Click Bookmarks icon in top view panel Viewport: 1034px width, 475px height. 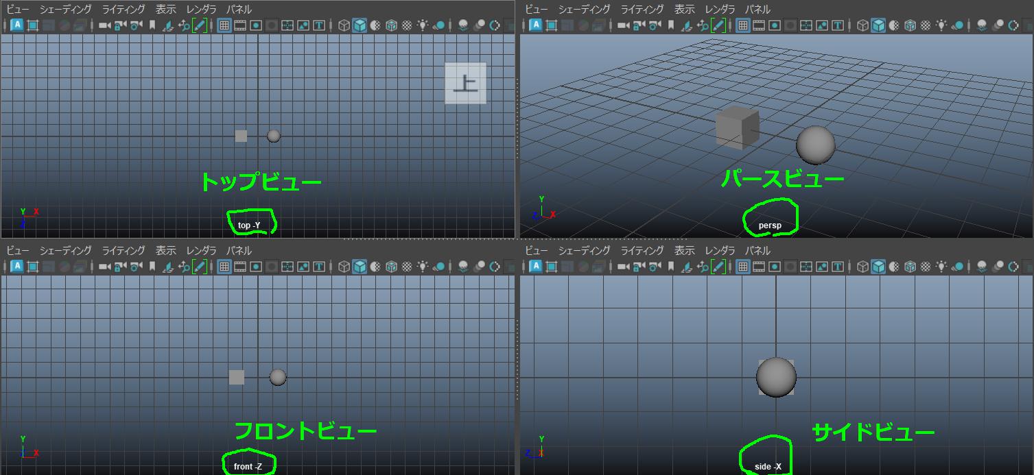click(x=152, y=25)
